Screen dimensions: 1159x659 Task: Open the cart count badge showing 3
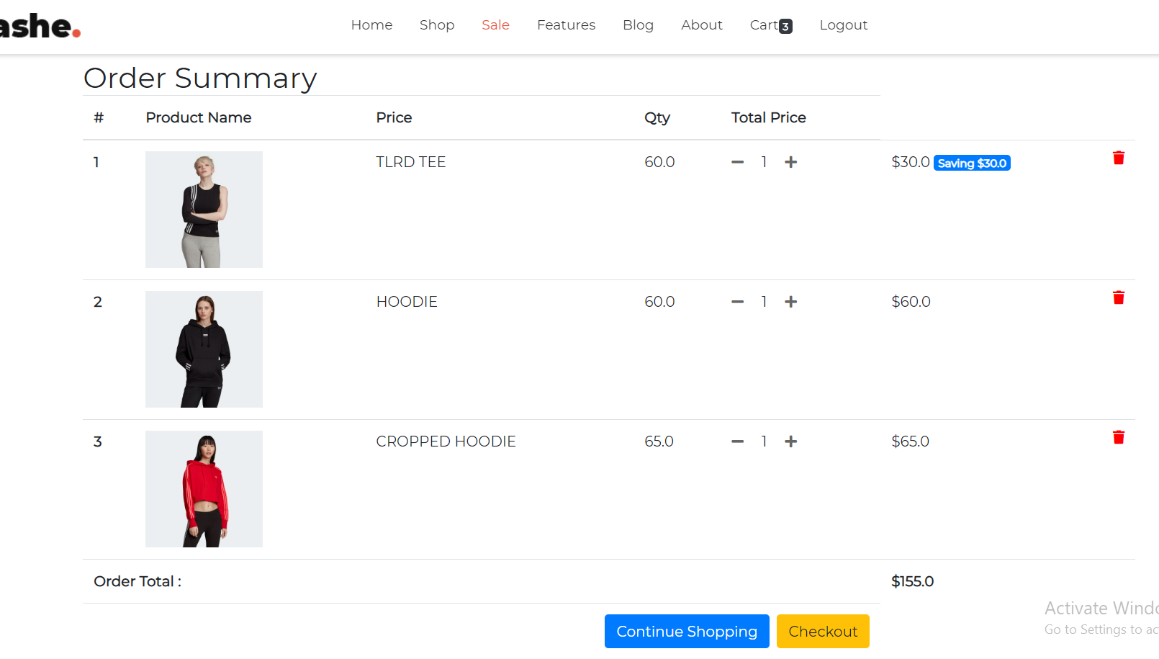coord(786,27)
